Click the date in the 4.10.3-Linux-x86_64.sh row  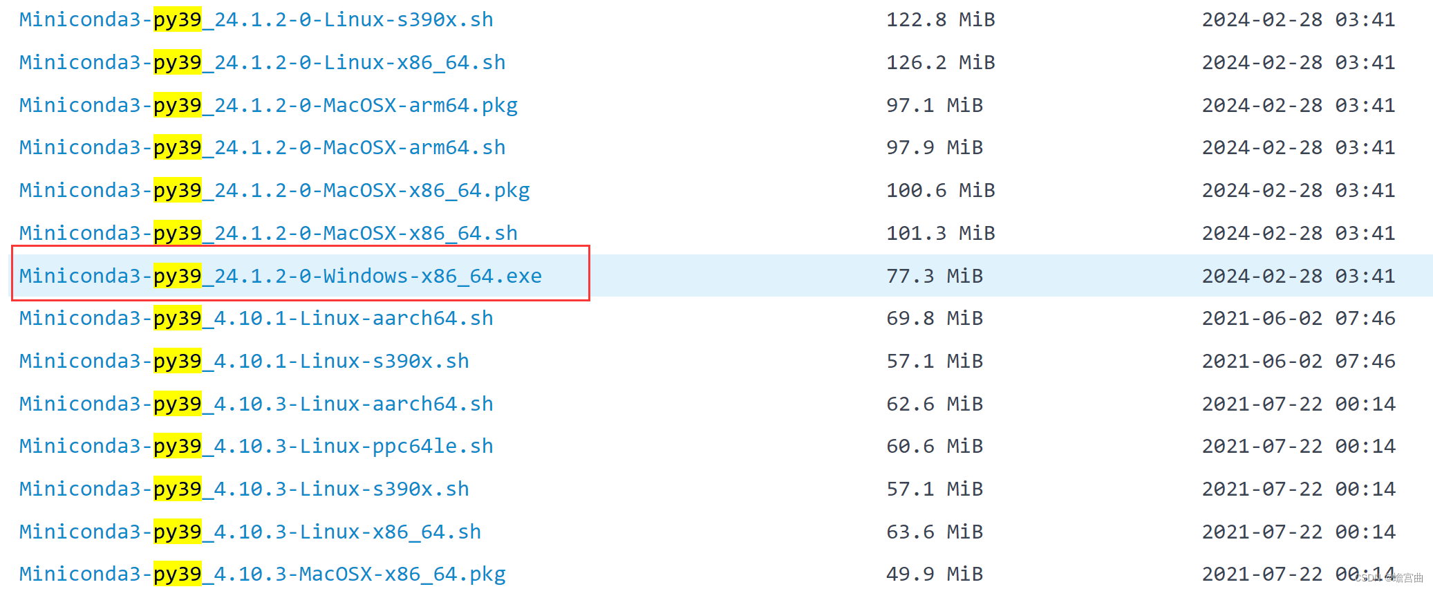[1299, 532]
